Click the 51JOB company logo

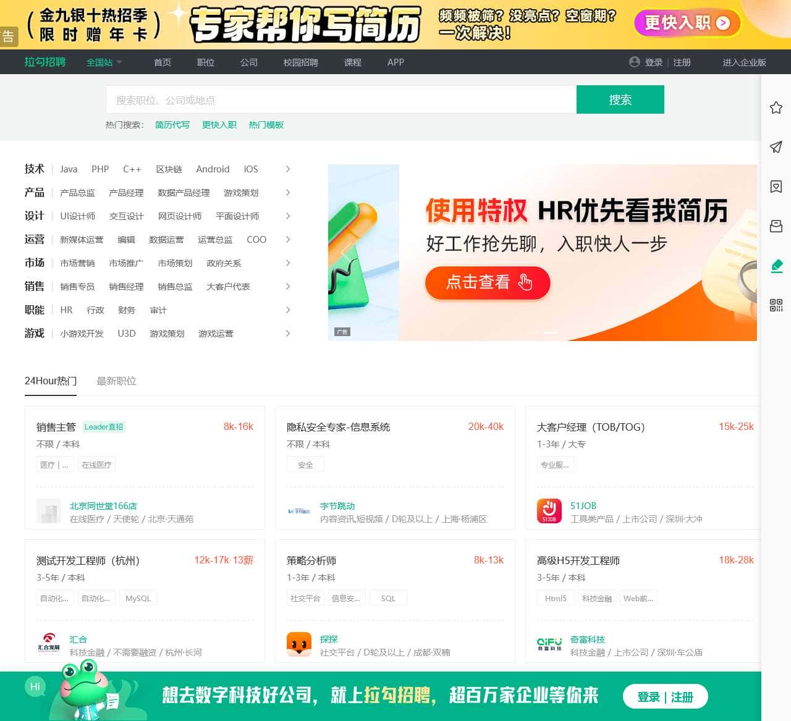pos(549,511)
